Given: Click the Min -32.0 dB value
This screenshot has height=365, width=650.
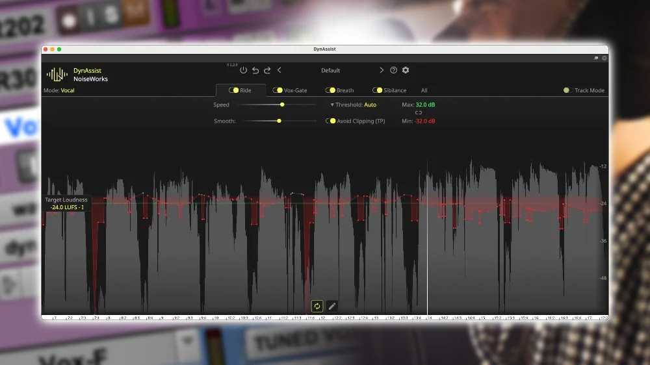Looking at the screenshot, I should (x=425, y=121).
